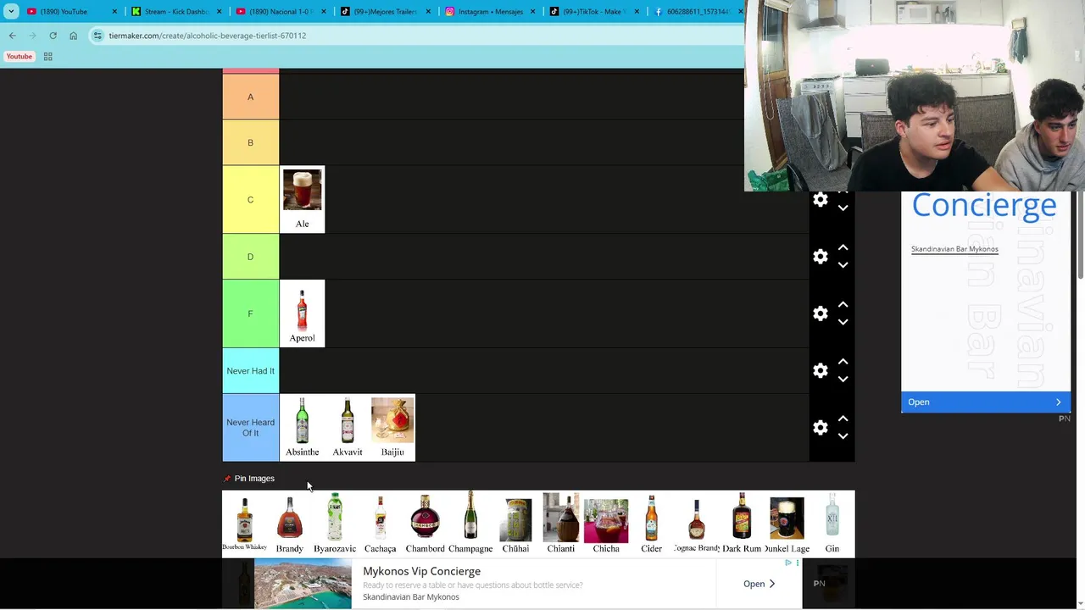This screenshot has width=1085, height=610.
Task: Select the Ale image in tier C
Action: click(x=302, y=199)
